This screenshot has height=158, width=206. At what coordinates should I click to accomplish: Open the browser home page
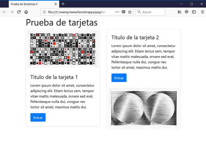[26, 12]
